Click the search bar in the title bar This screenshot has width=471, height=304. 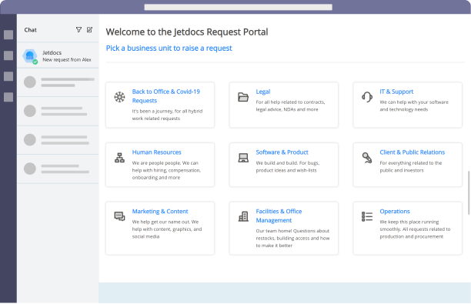tap(239, 7)
